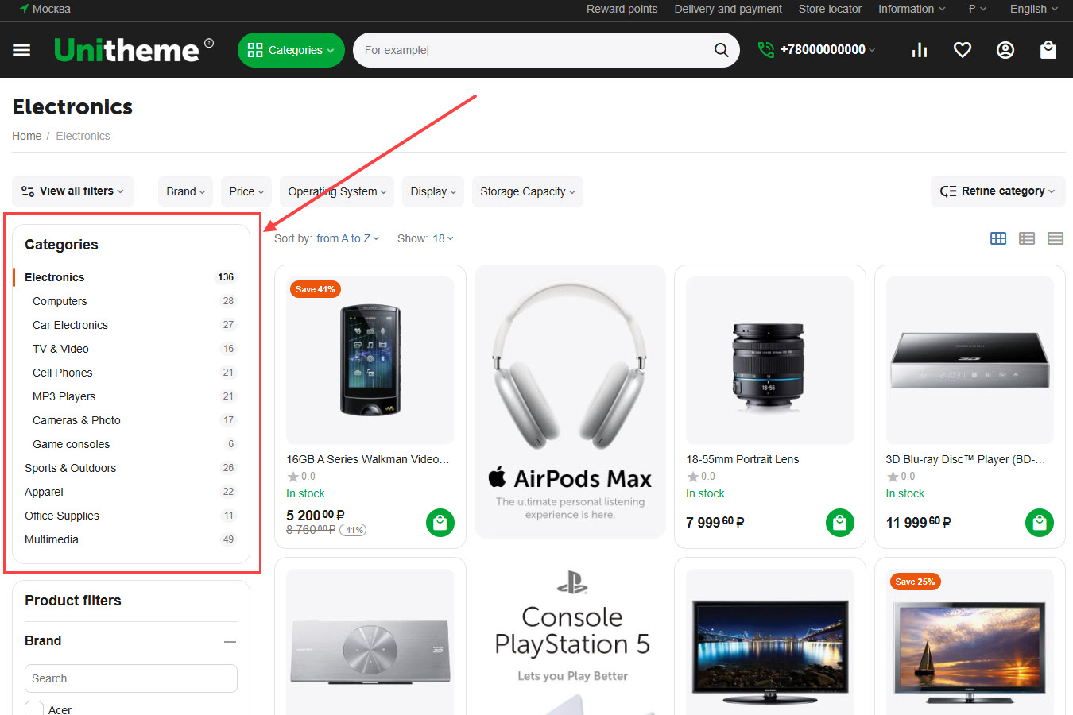This screenshot has height=715, width=1073.
Task: Open the Show 18 items dropdown
Action: (443, 238)
